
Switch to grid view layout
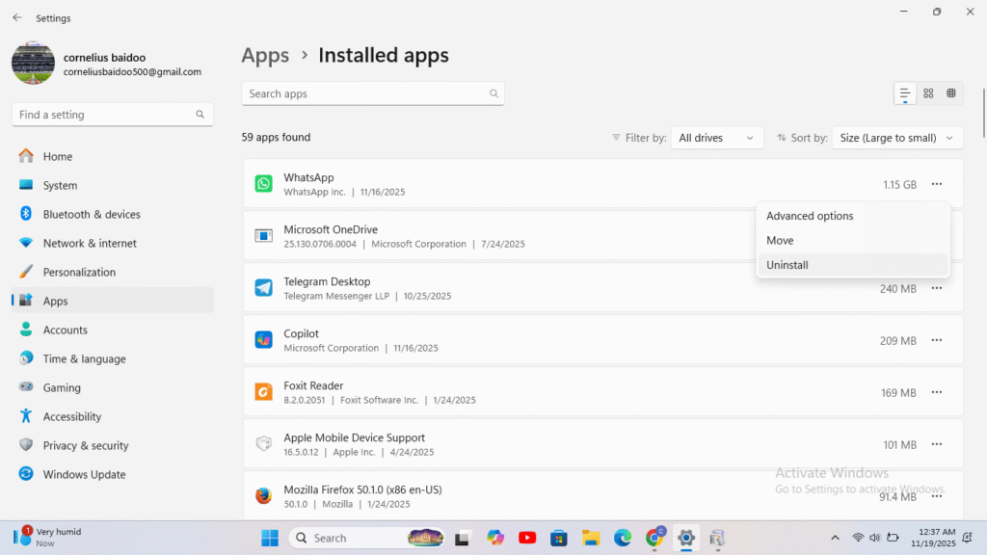928,93
